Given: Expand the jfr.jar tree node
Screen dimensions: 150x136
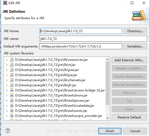Looking at the screenshot, I should click(x=7, y=85).
